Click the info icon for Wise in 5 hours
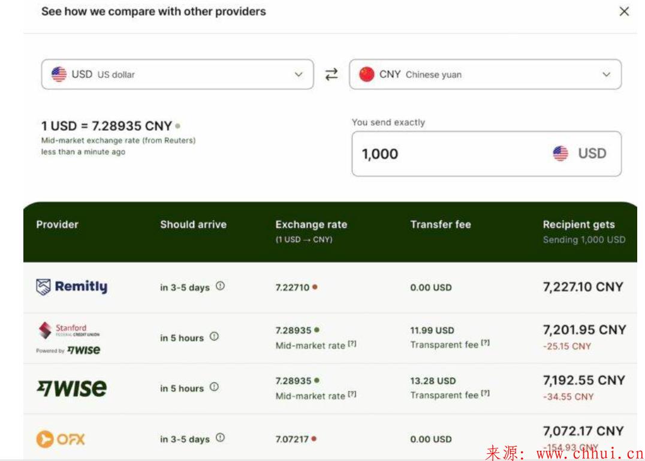The image size is (645, 461). 215,387
